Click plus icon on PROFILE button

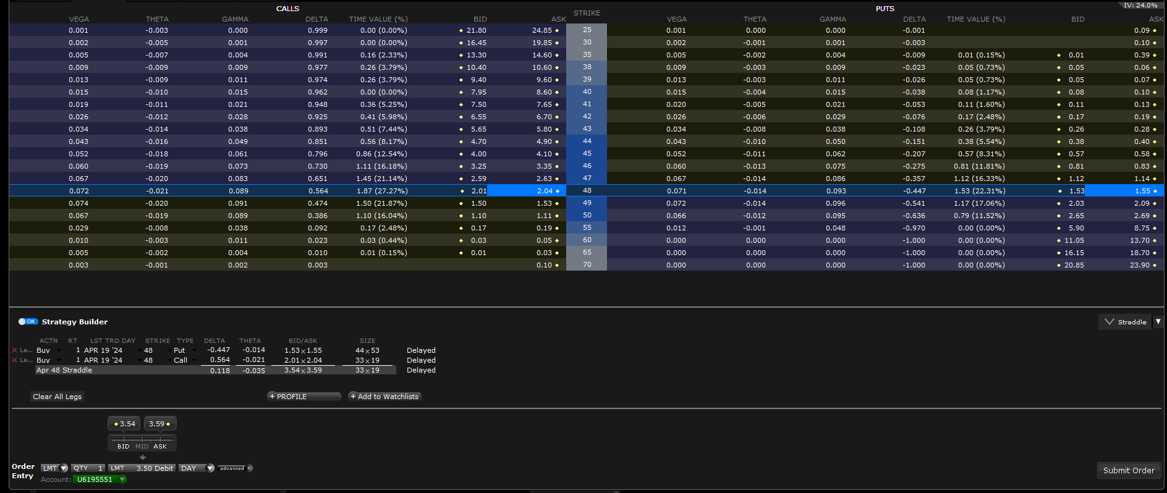[x=272, y=397]
